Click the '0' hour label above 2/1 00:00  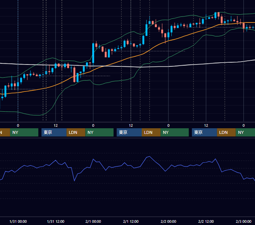click(x=93, y=126)
